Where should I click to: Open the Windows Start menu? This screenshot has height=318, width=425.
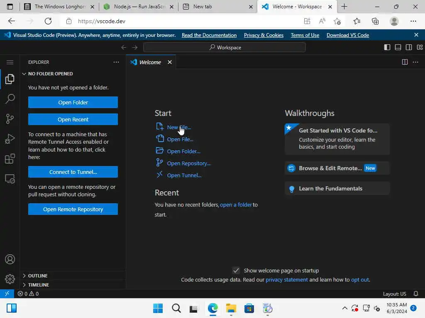[x=158, y=308]
